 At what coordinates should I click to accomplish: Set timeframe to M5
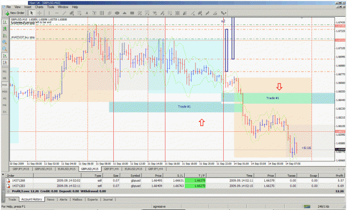tap(4, 78)
